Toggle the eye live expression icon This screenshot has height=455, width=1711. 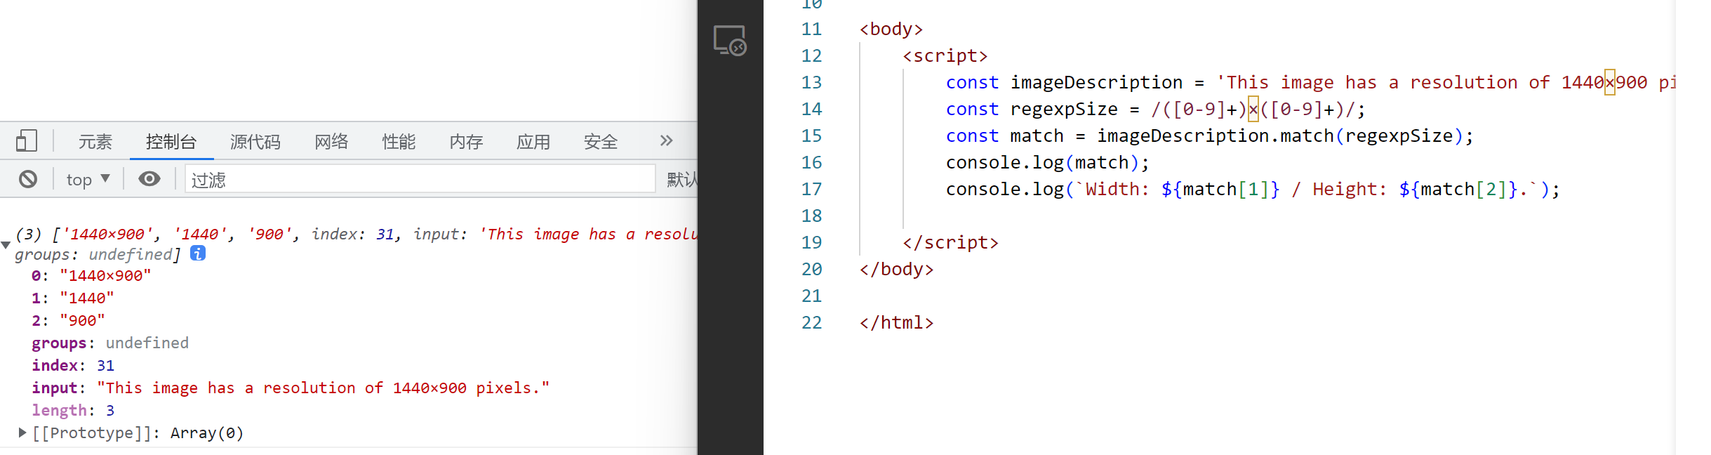(149, 179)
